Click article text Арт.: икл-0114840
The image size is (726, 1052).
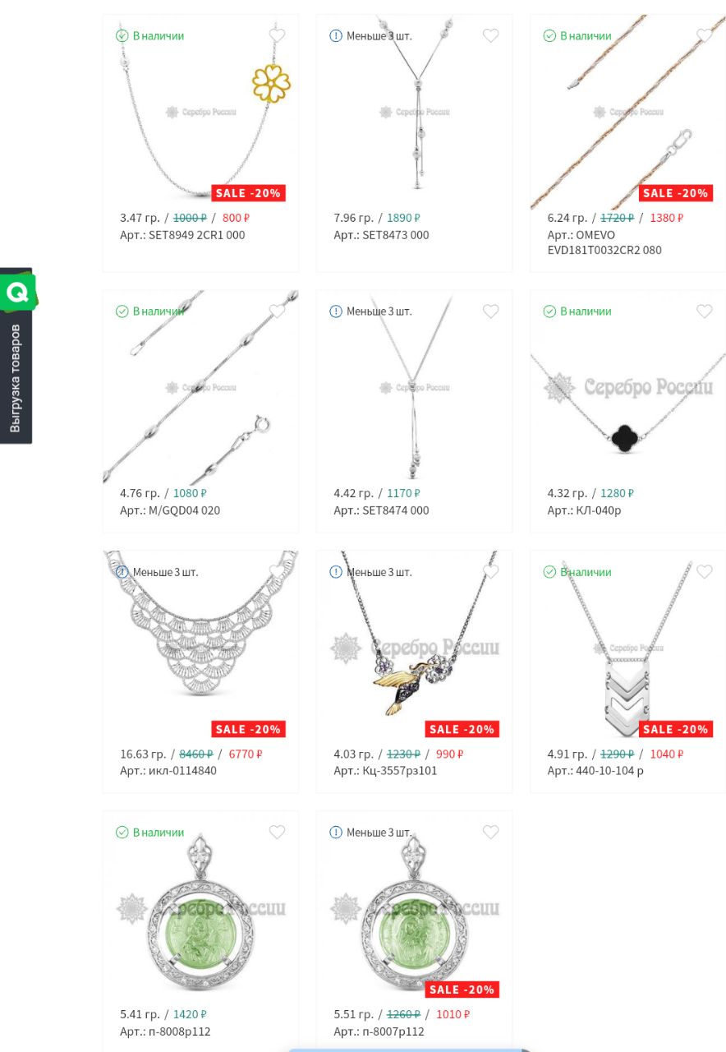click(168, 771)
